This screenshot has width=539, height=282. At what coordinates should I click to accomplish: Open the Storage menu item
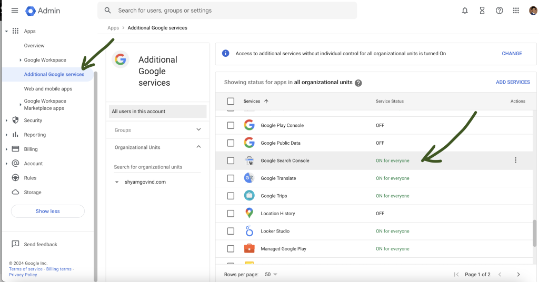pyautogui.click(x=33, y=193)
